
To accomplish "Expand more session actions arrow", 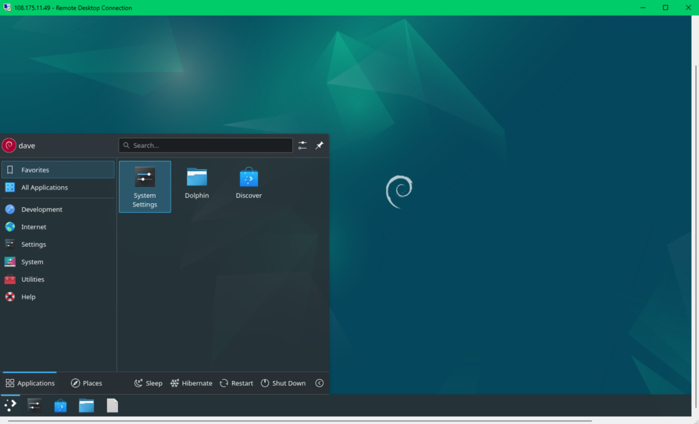I will [319, 383].
